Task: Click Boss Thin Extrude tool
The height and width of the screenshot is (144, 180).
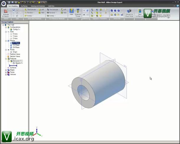Action: (x=30, y=9)
